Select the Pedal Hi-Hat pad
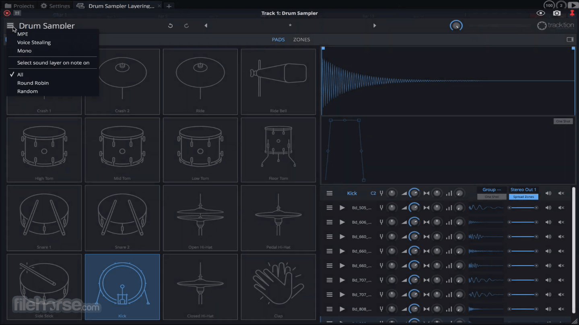 pyautogui.click(x=278, y=218)
